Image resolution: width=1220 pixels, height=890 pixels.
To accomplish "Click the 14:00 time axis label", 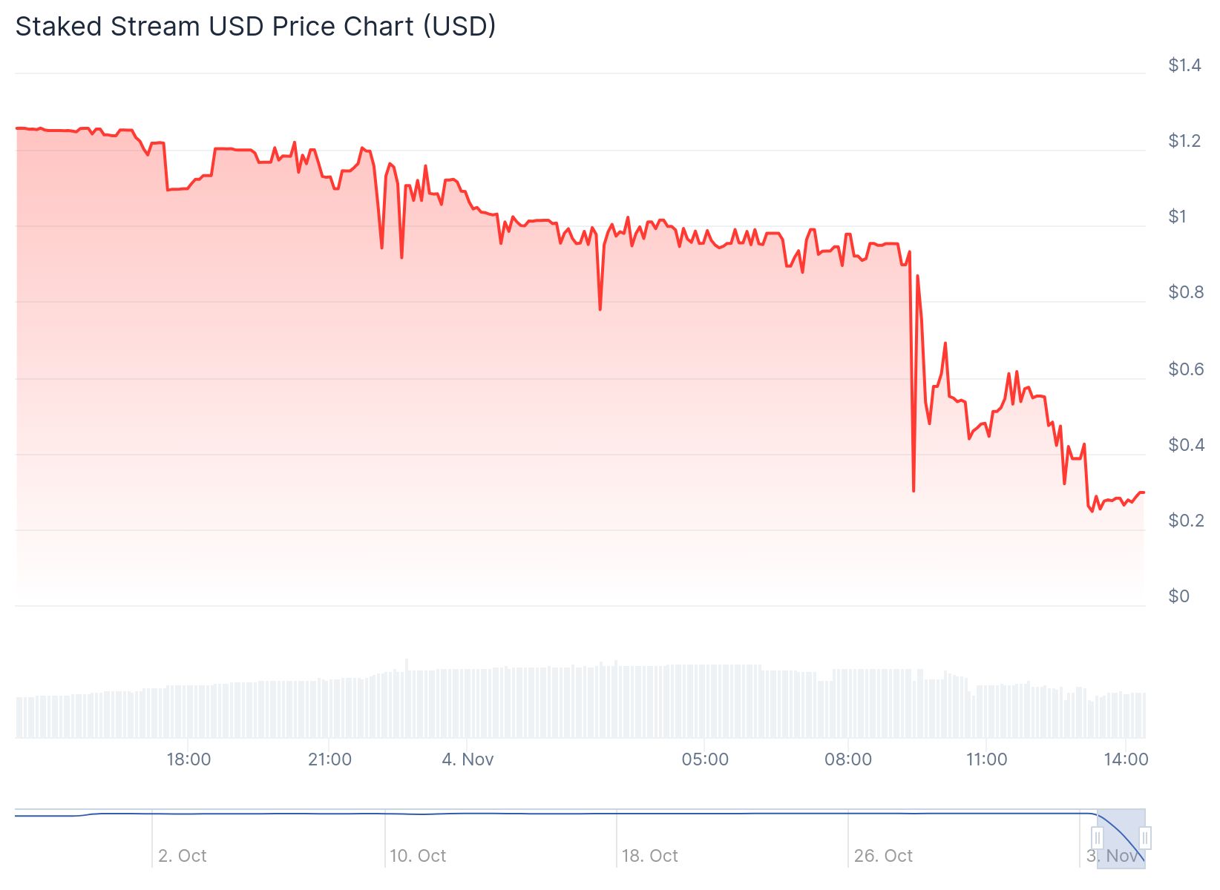I will pyautogui.click(x=1126, y=759).
